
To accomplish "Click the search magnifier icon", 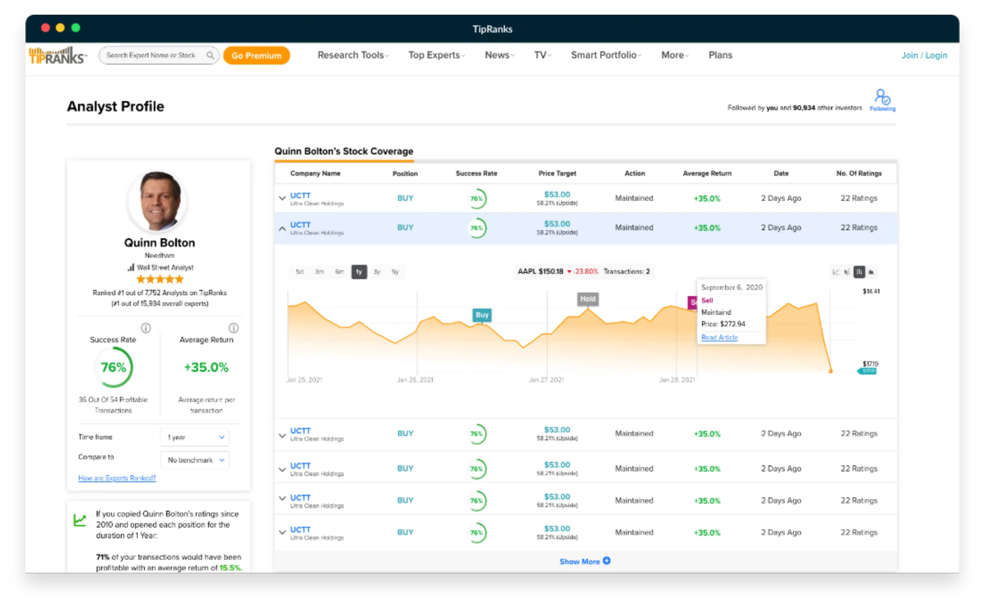I will click(210, 55).
